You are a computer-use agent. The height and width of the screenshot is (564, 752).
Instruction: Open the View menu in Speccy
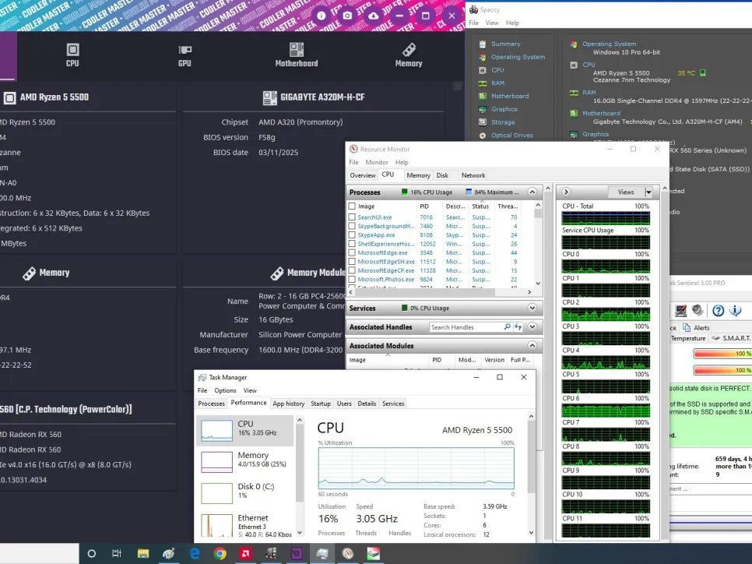pyautogui.click(x=492, y=23)
